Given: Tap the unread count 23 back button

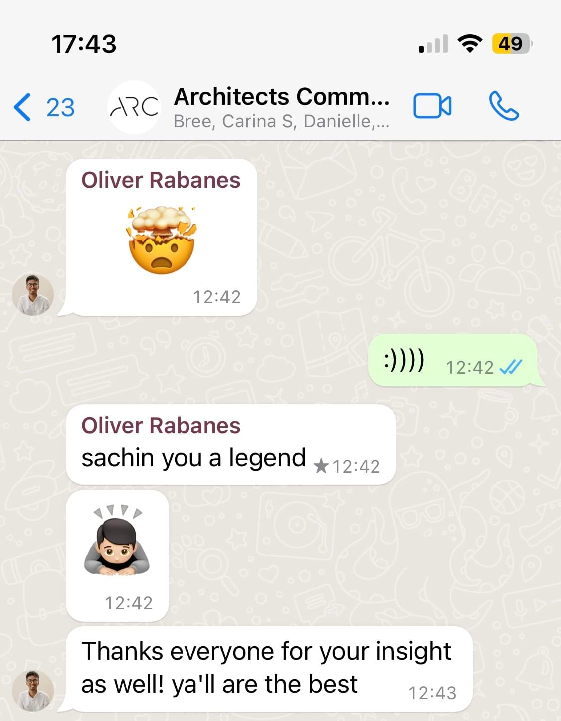Looking at the screenshot, I should 60,107.
